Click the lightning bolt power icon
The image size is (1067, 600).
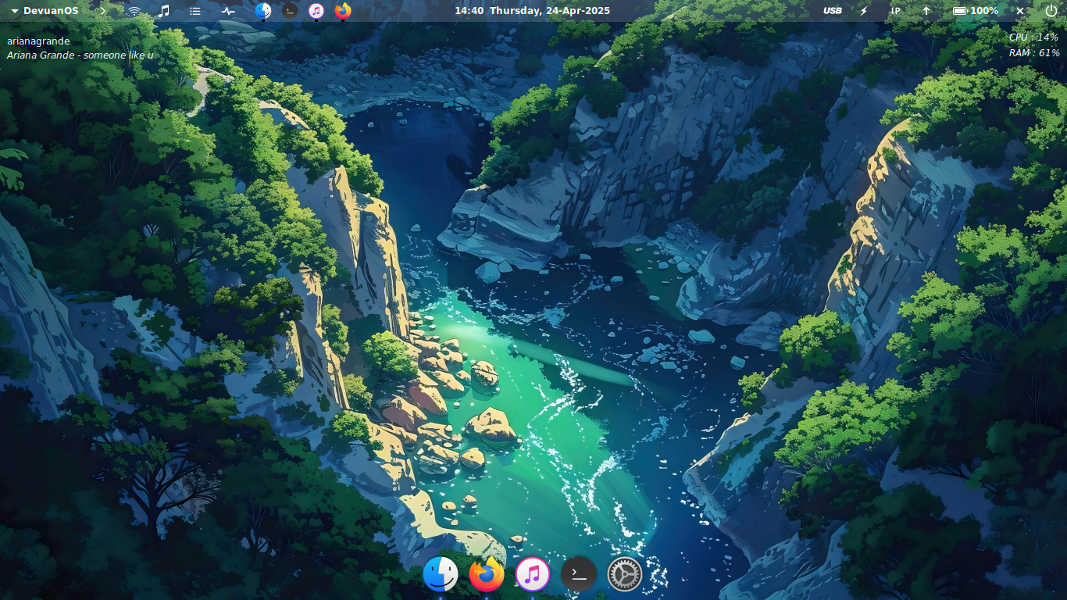864,11
